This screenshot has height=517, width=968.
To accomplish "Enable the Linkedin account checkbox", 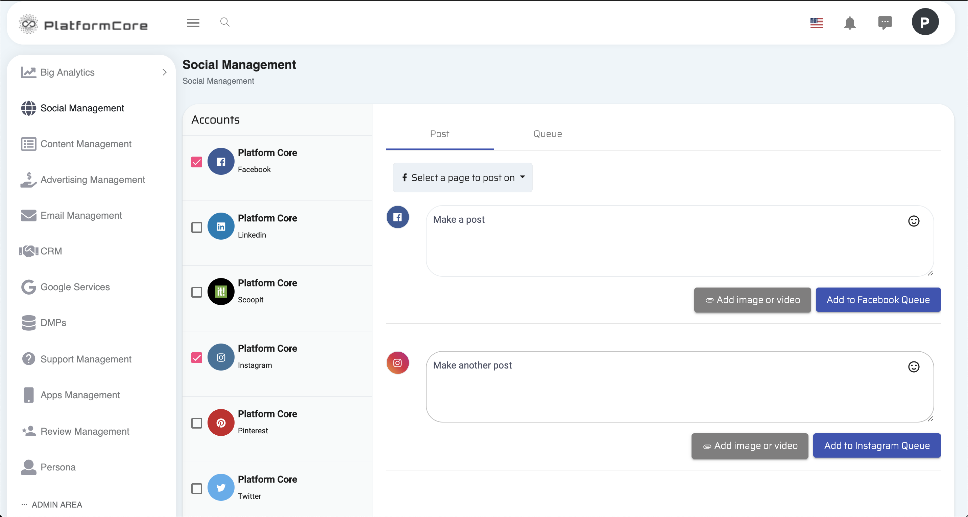I will pos(196,227).
